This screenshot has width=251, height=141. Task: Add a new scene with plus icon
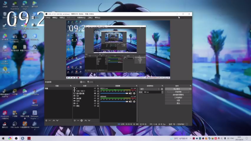click(46, 120)
